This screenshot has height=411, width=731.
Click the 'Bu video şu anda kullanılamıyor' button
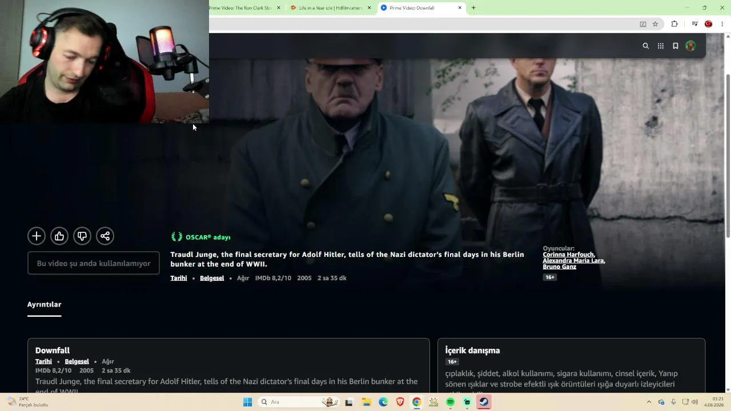[x=94, y=263]
